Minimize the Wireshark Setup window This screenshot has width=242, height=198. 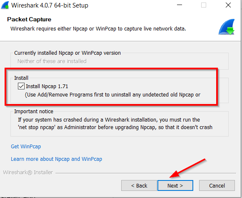[x=180, y=5]
